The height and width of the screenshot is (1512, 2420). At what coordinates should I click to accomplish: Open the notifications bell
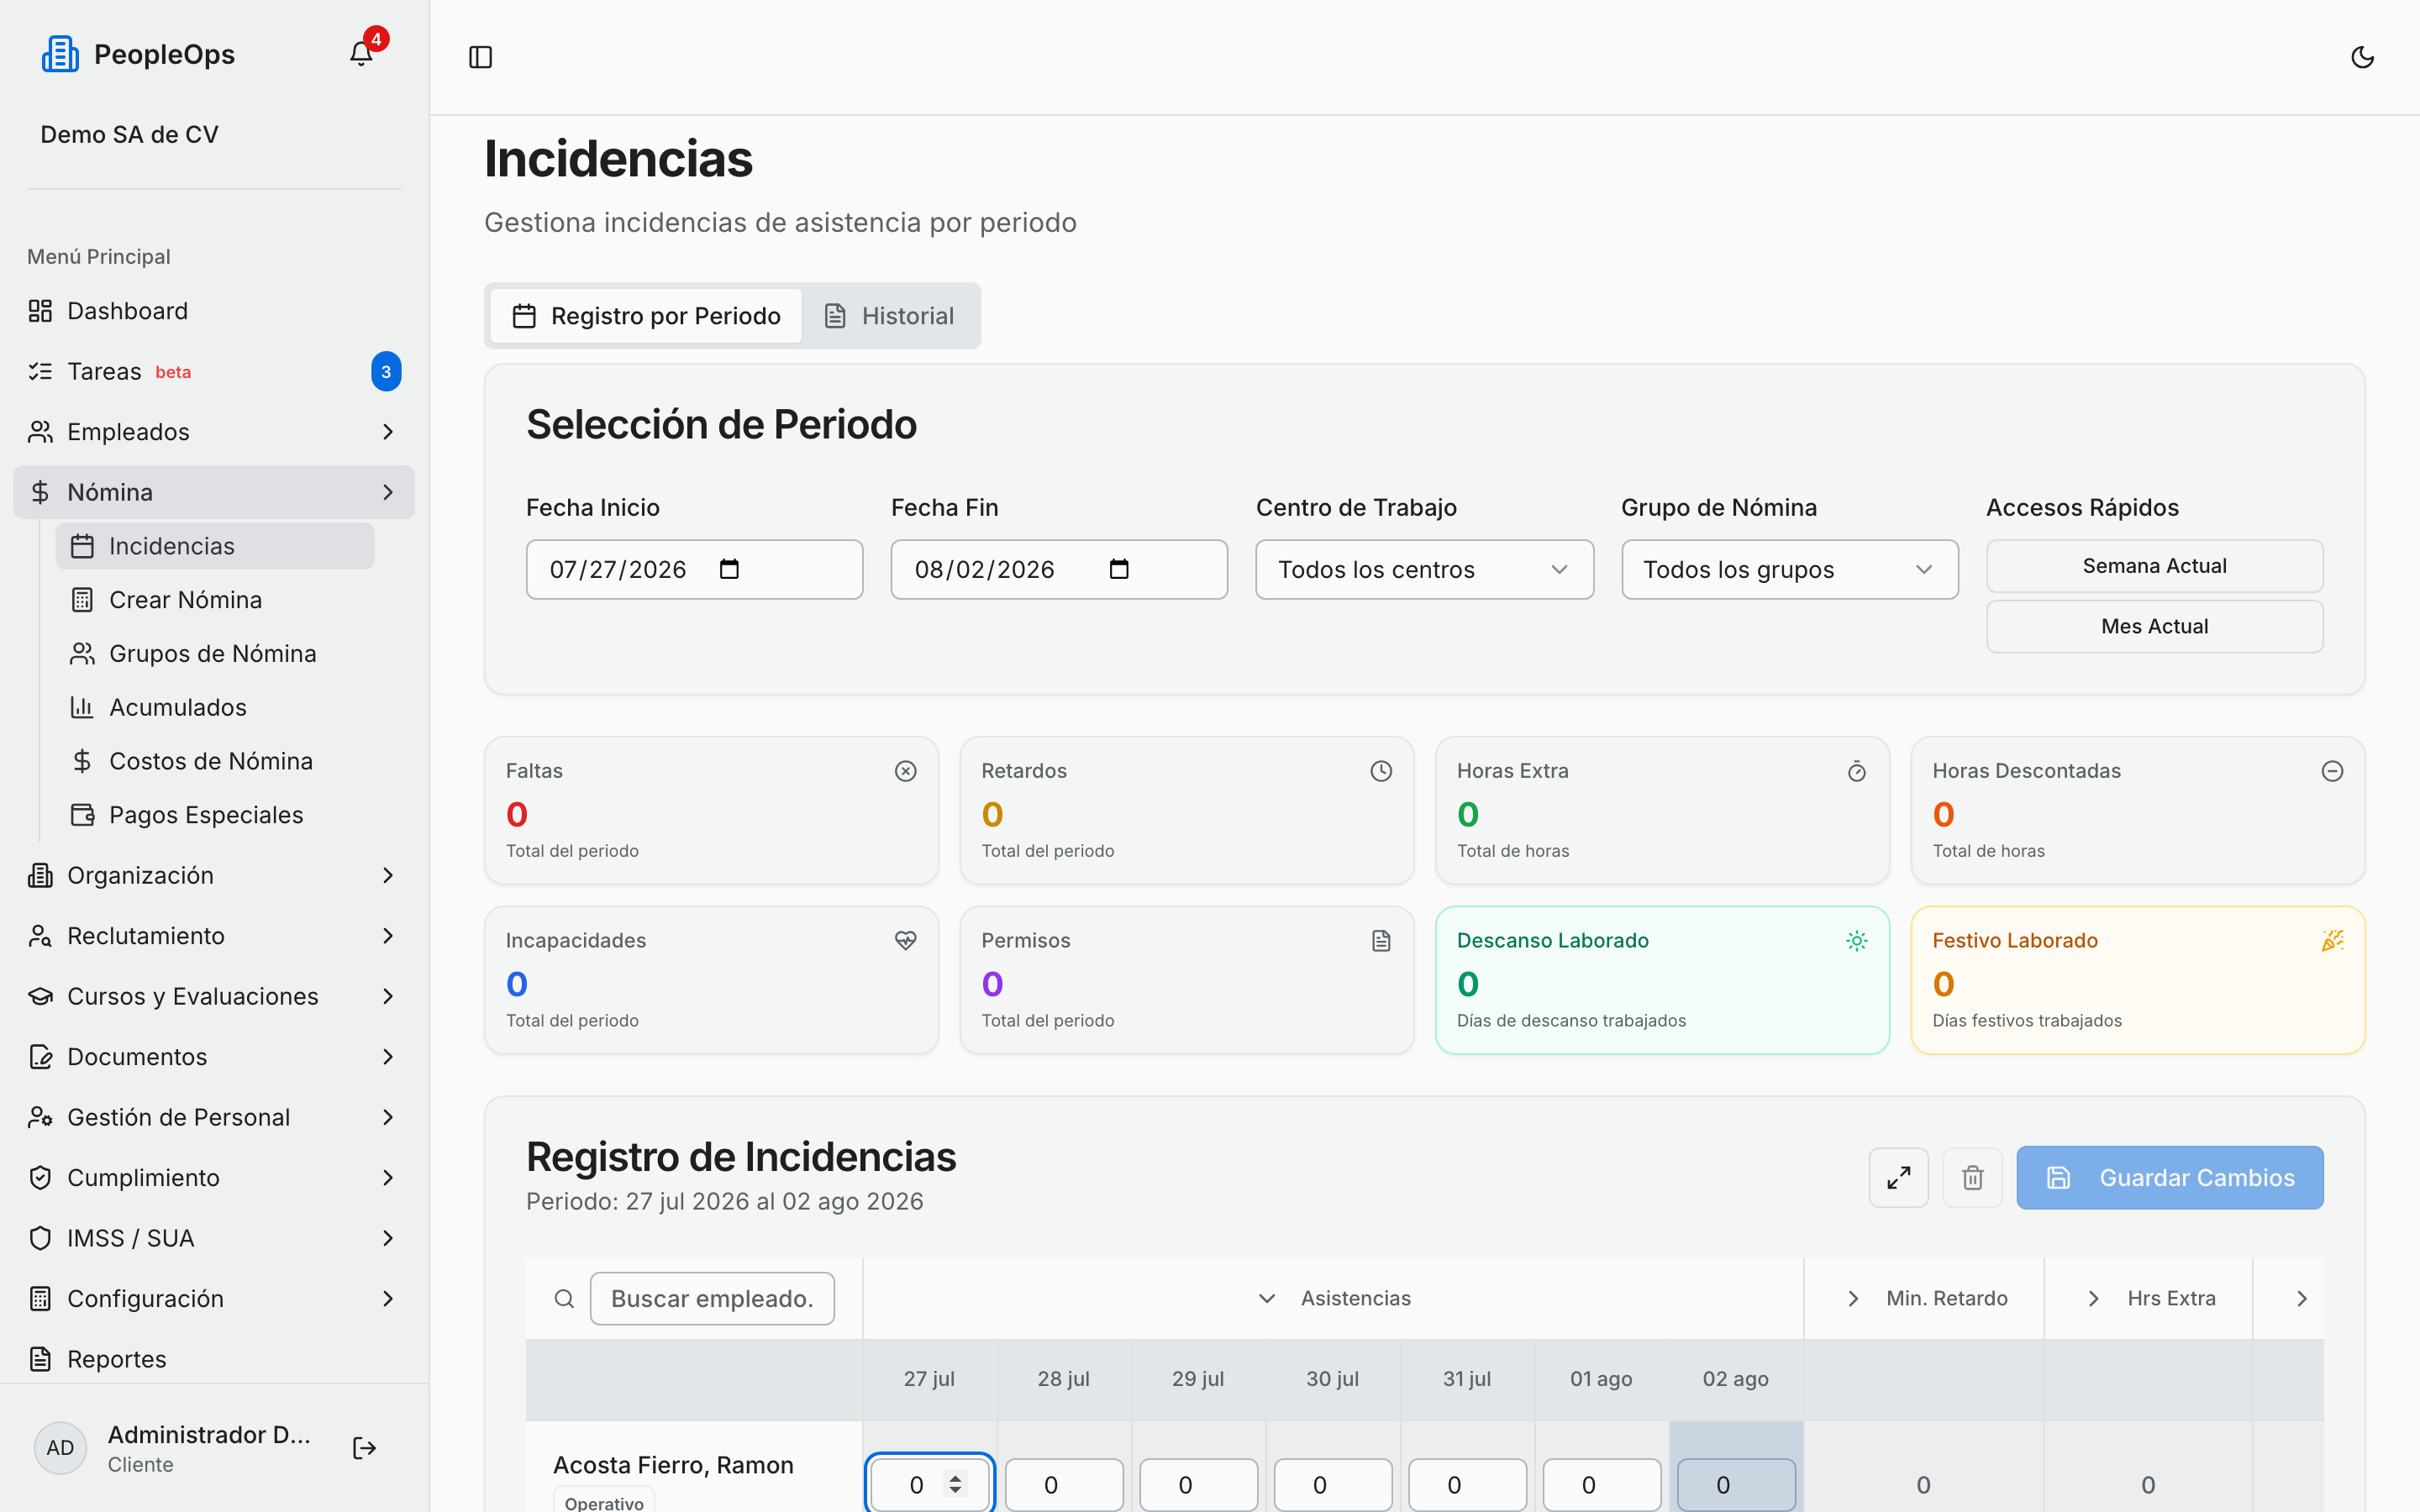click(x=361, y=54)
